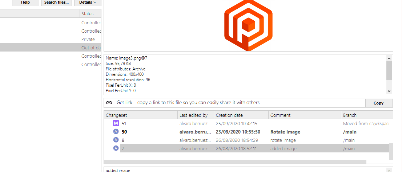Sort history by Branch column
This screenshot has height=172, width=402.
pyautogui.click(x=367, y=115)
